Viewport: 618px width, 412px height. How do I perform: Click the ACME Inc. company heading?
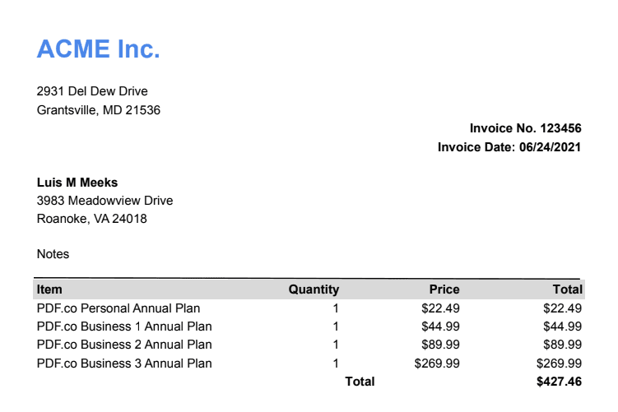(98, 49)
